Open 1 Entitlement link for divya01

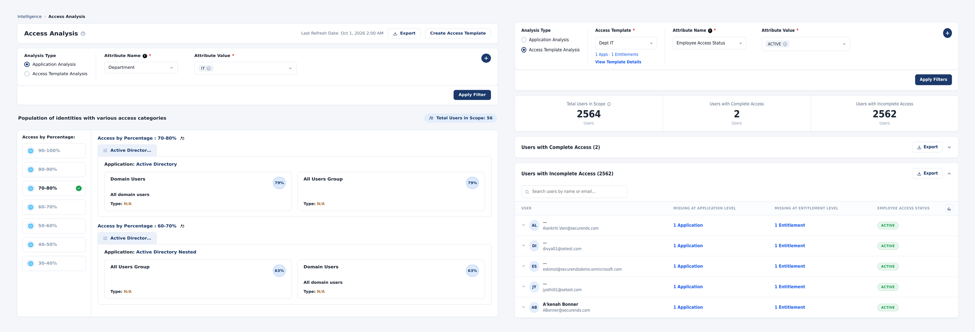tap(789, 246)
